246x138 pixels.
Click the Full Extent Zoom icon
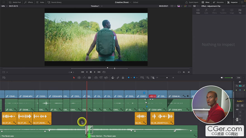tap(142, 78)
